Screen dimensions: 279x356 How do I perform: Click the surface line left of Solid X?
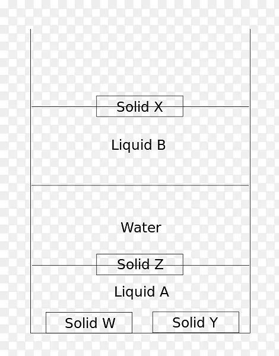click(x=64, y=106)
